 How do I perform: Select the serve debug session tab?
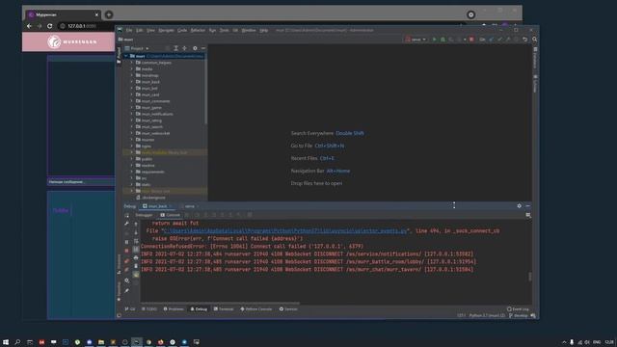tap(189, 206)
